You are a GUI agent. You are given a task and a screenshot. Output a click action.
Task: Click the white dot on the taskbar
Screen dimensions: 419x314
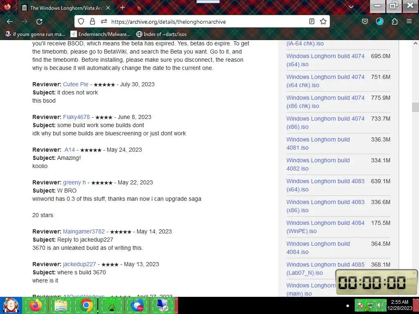click(347, 306)
